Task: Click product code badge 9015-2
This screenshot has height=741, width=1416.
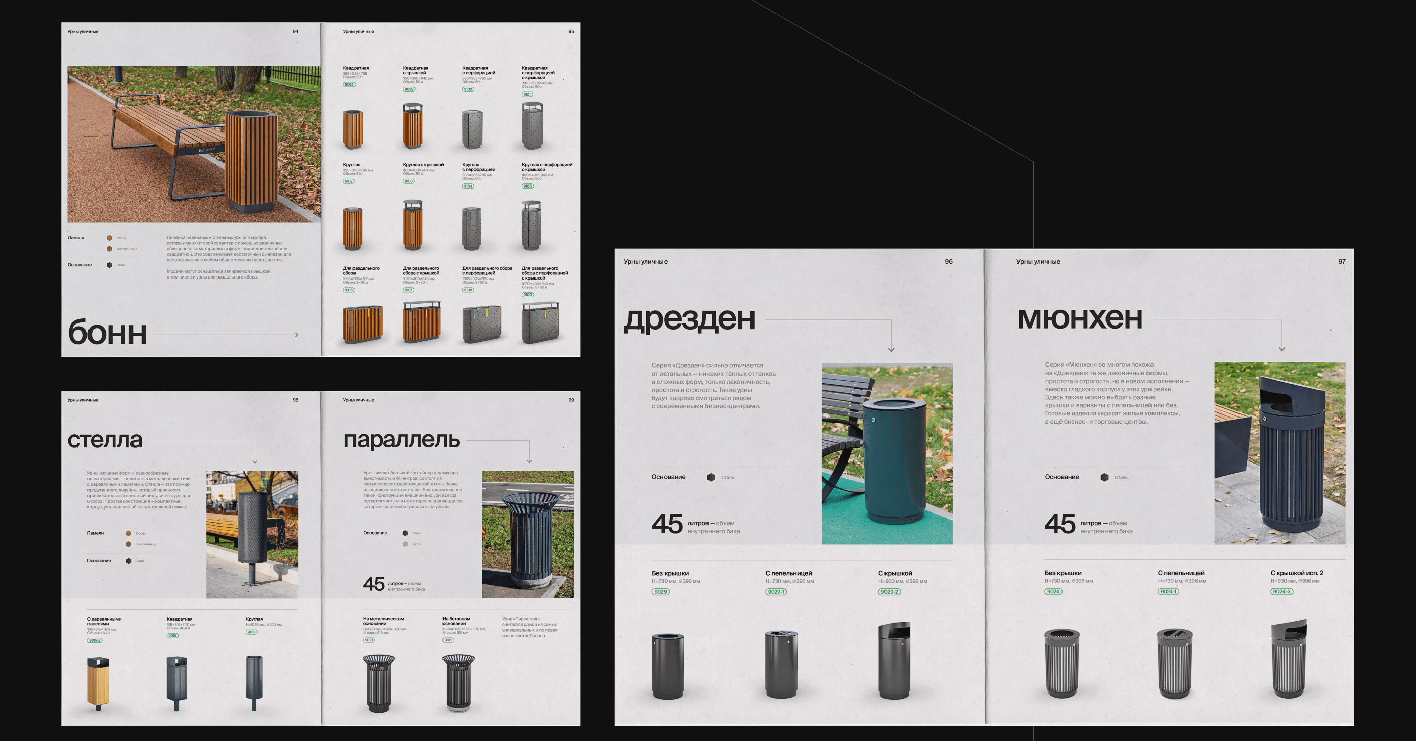Action: (95, 640)
